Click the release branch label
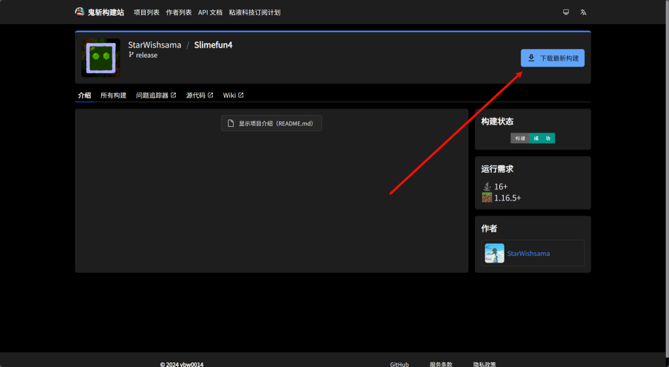This screenshot has height=367, width=669. tap(143, 55)
